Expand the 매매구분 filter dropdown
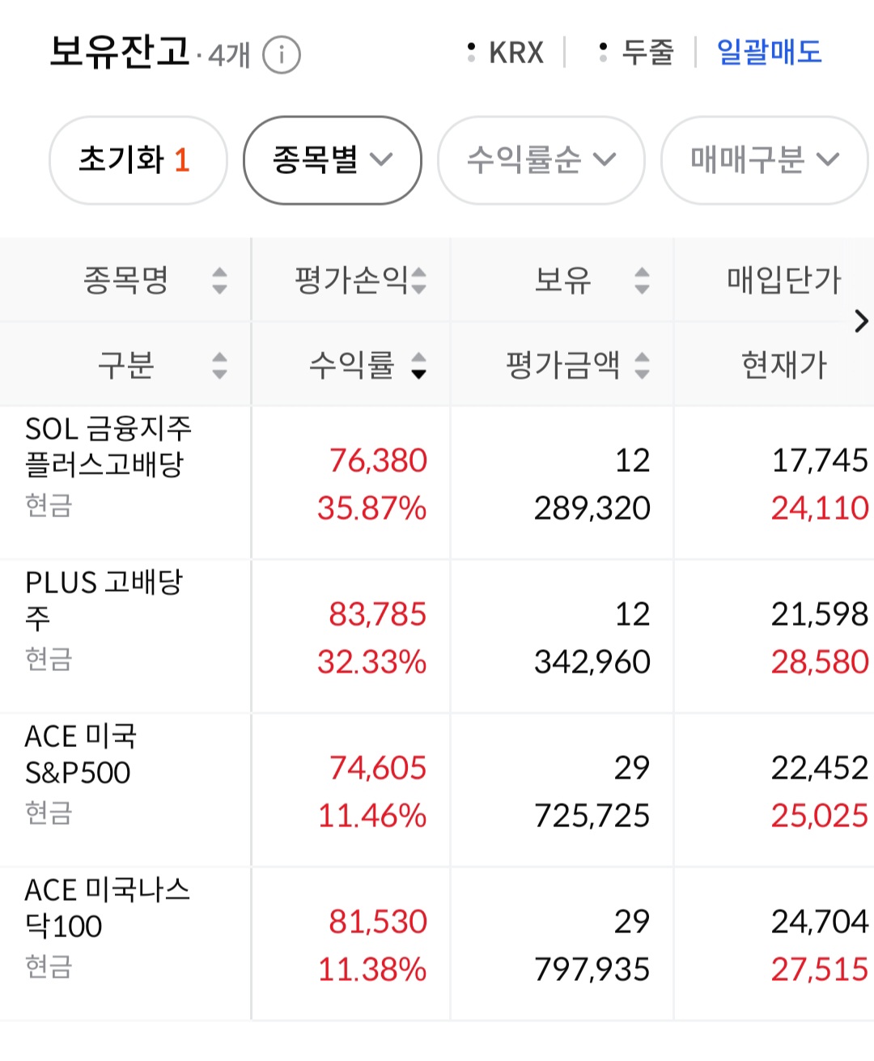The height and width of the screenshot is (1061, 874). tap(764, 160)
